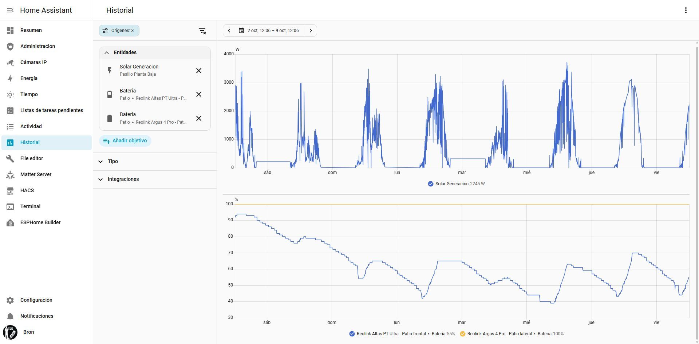Expand the Integraciones filter section
This screenshot has height=344, width=699.
(155, 179)
